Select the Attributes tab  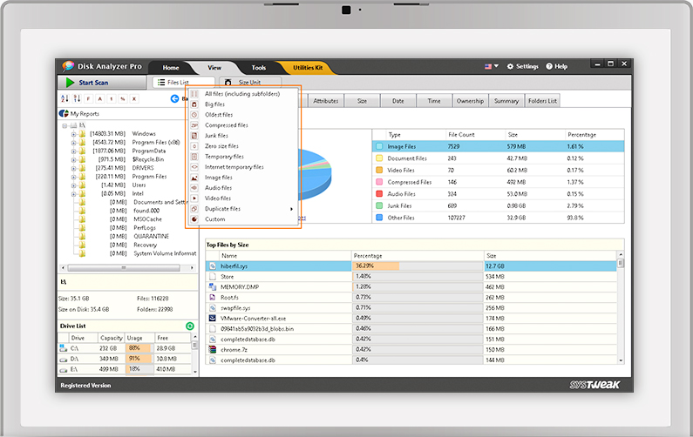326,101
